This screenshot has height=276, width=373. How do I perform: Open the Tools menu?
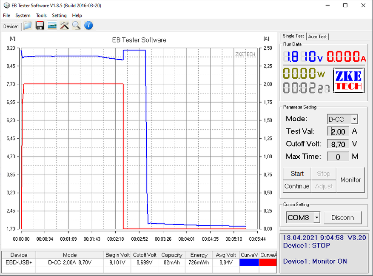click(x=41, y=15)
